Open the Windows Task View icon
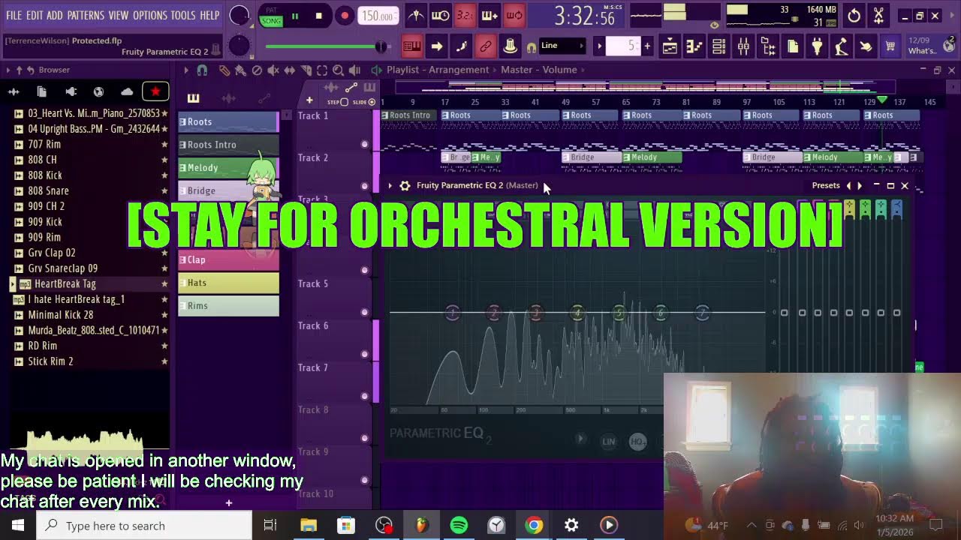 pyautogui.click(x=270, y=525)
